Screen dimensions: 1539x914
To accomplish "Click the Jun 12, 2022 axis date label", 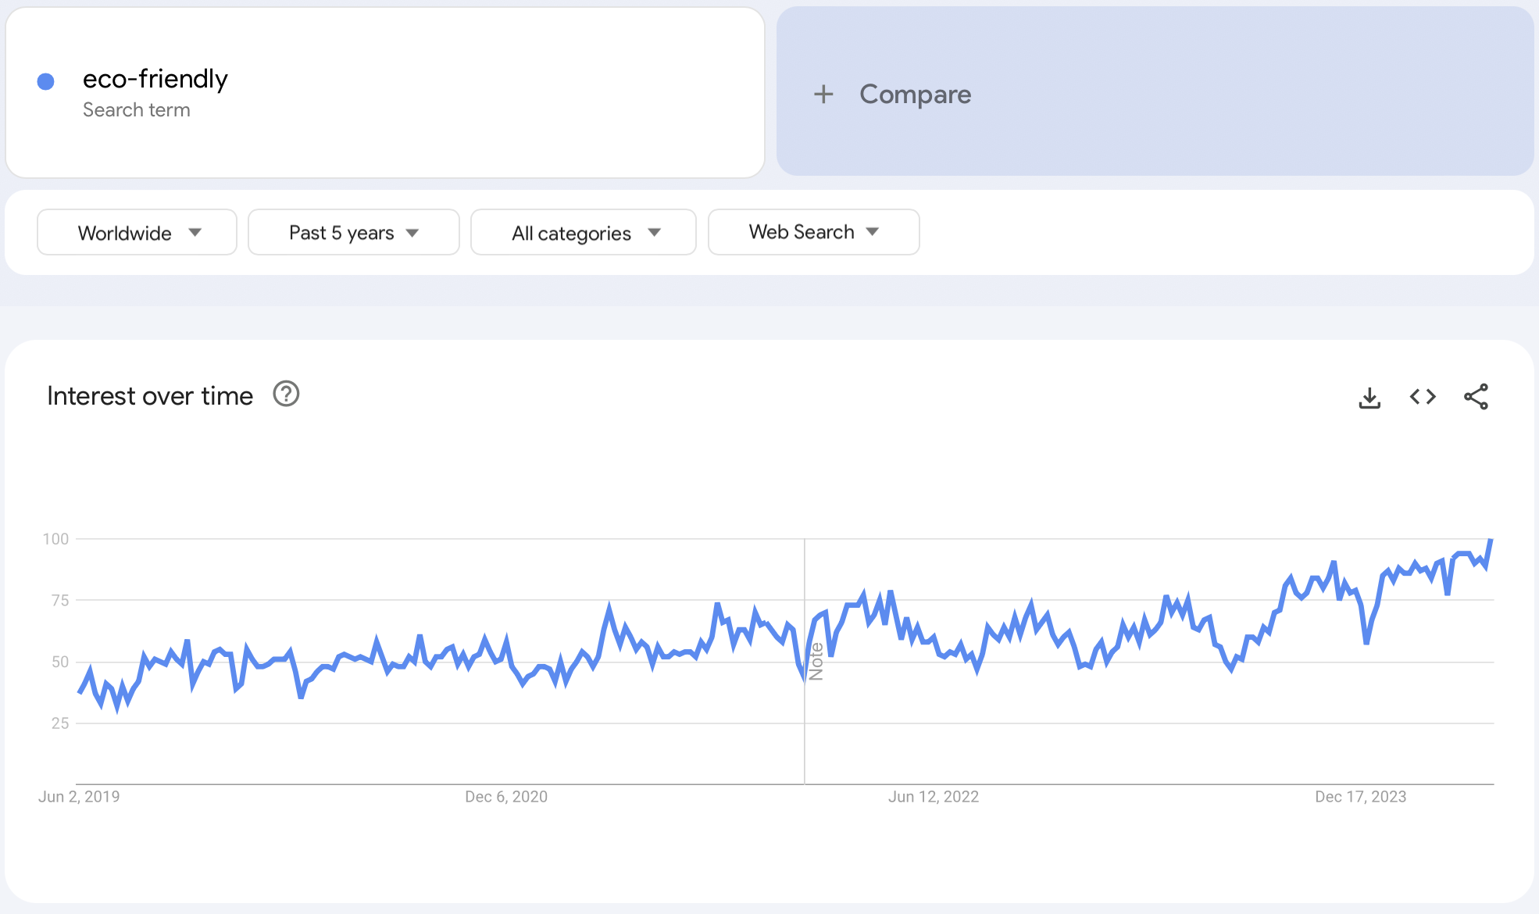I will [933, 797].
